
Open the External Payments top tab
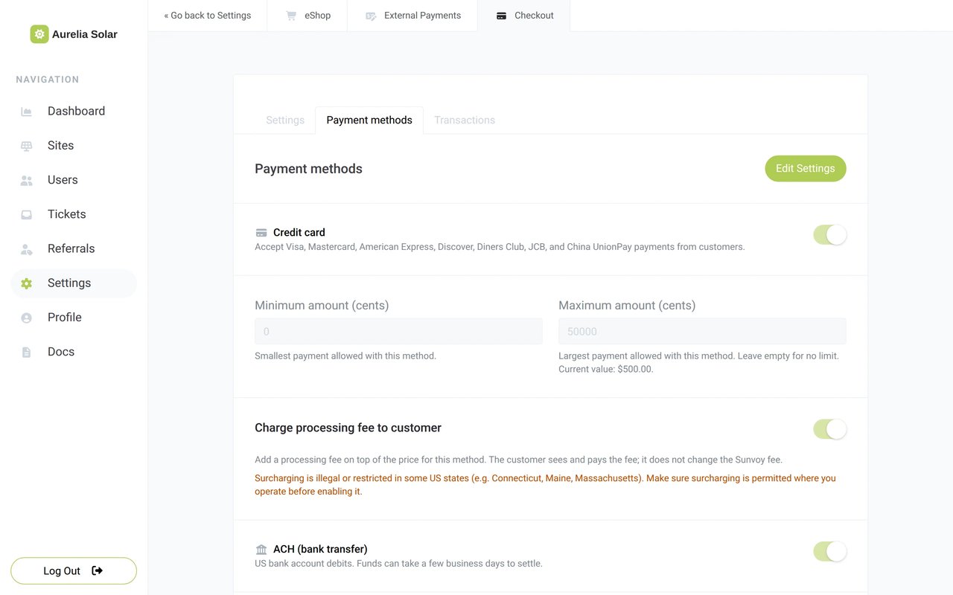pyautogui.click(x=412, y=16)
